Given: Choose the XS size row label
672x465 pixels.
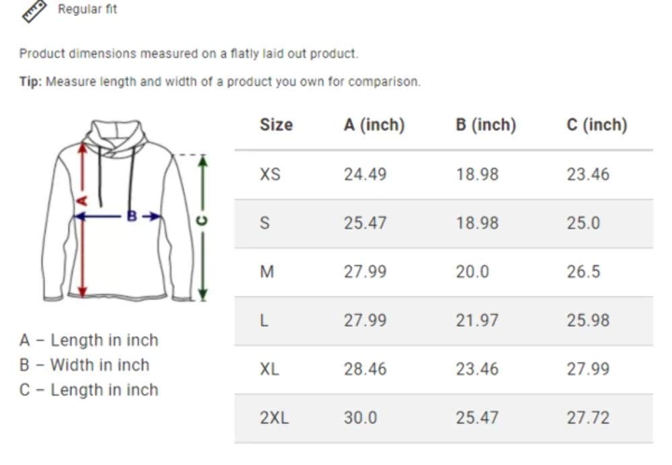Looking at the screenshot, I should (270, 174).
